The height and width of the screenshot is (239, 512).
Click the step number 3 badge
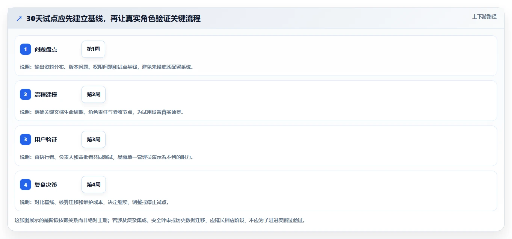click(x=26, y=139)
